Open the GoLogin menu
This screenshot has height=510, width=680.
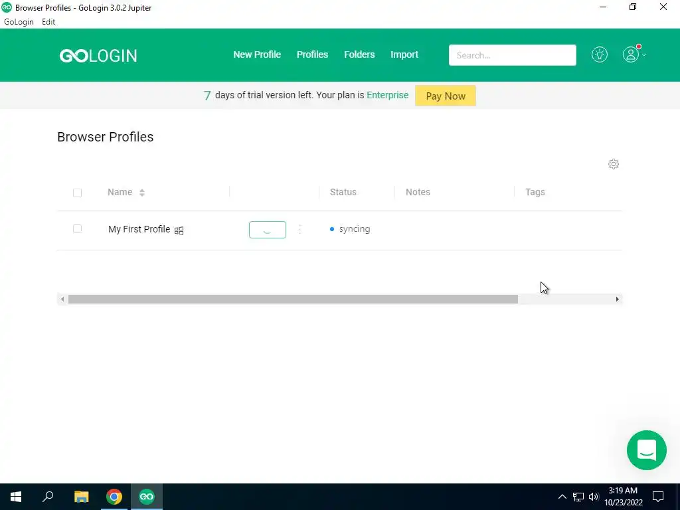click(19, 22)
